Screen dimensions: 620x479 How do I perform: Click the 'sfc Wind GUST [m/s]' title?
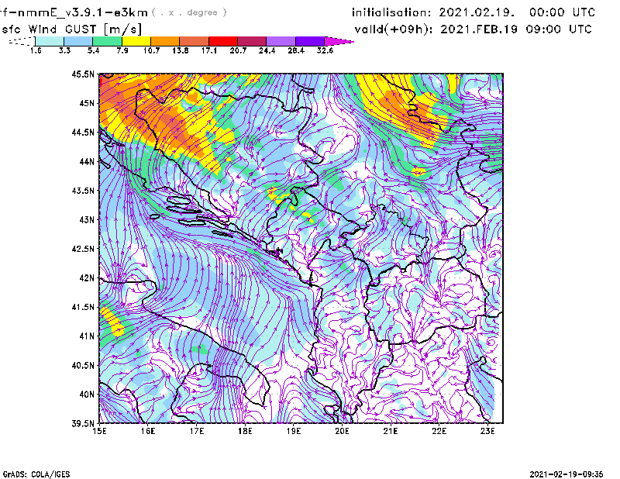click(71, 29)
